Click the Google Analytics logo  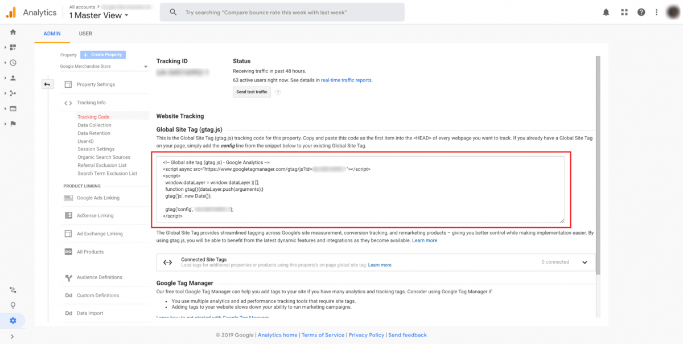coord(11,12)
